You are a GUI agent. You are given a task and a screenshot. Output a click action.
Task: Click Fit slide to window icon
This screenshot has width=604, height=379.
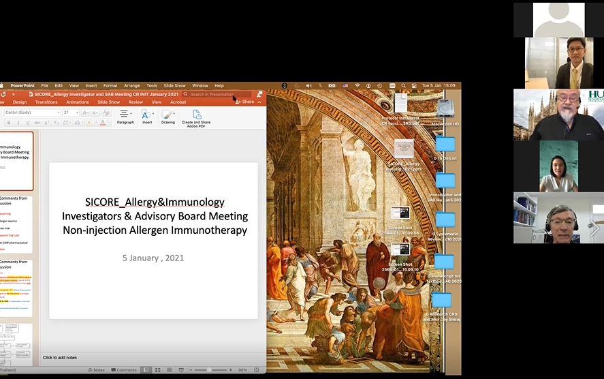click(258, 370)
